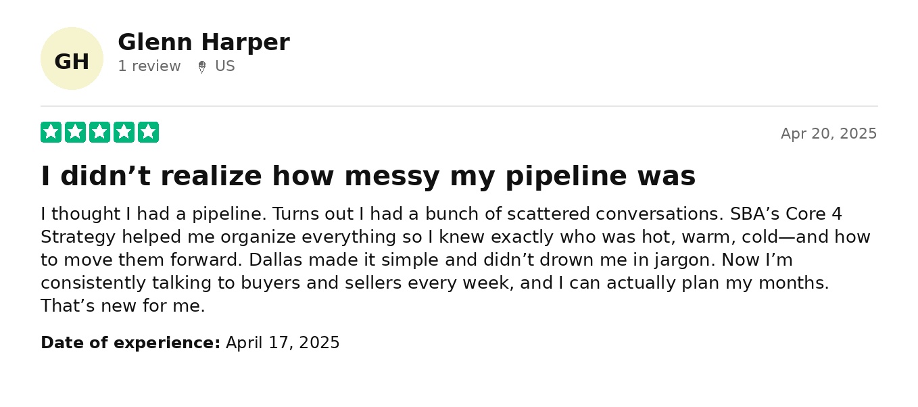The image size is (918, 407).
Task: Click the fourth green rating star
Action: click(x=124, y=133)
